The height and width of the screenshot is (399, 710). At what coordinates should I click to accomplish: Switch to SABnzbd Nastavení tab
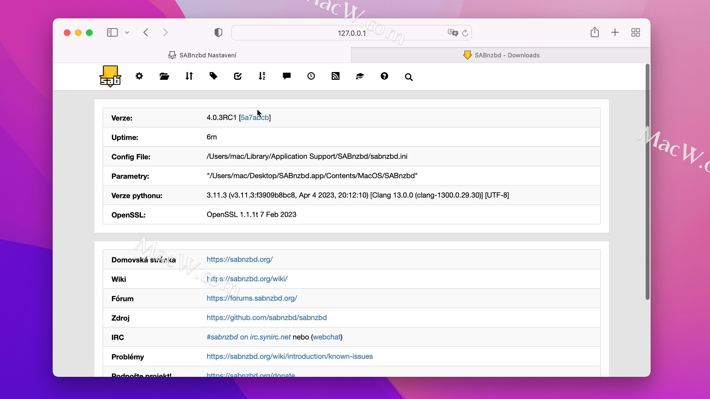coord(202,55)
